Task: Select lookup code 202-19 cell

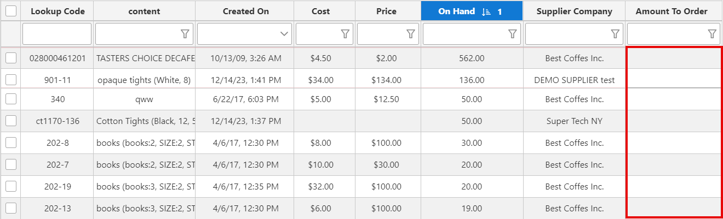Action: 58,186
